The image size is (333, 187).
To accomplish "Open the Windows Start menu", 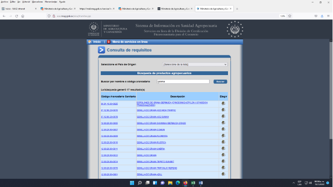I will 132,183.
